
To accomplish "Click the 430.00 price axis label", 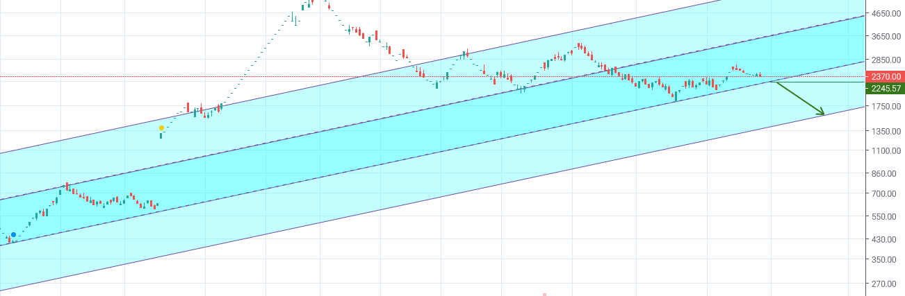I will [x=886, y=239].
